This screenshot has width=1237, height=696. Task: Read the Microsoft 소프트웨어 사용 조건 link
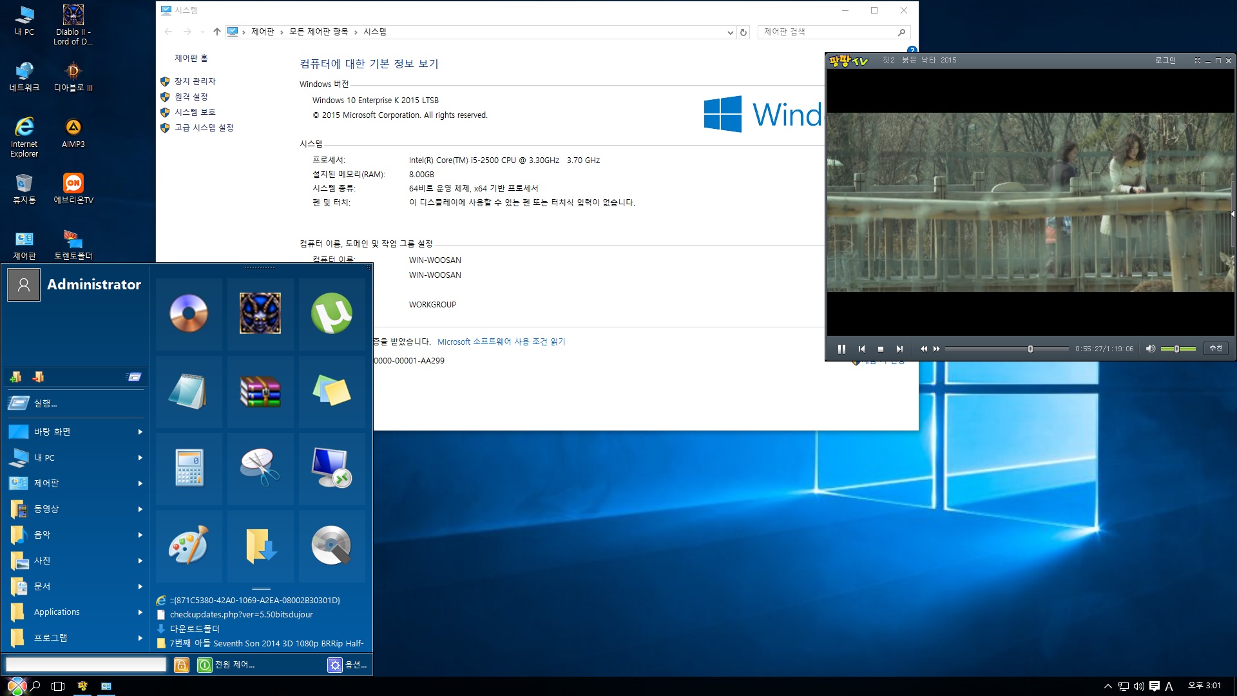point(501,342)
